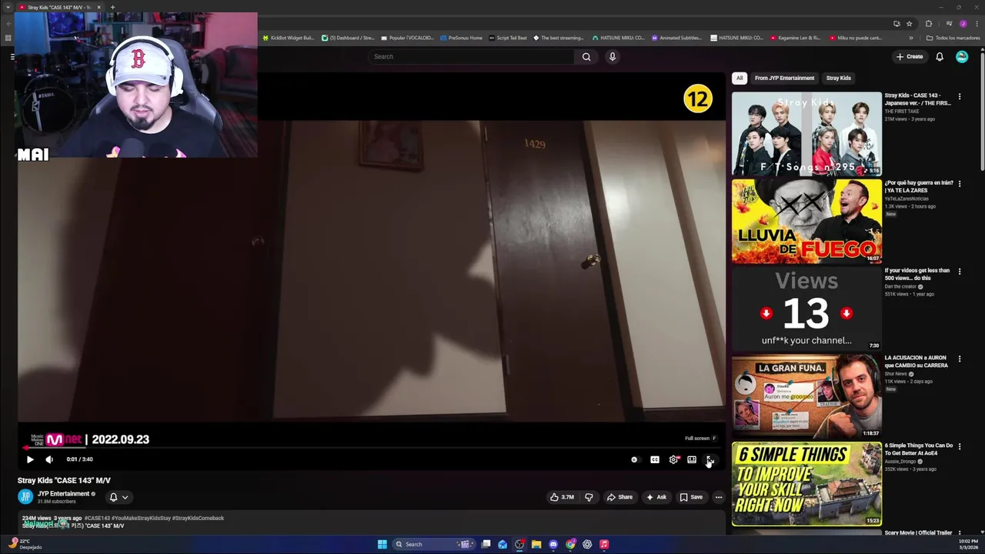Click the magnifier search button
The image size is (985, 554).
click(586, 56)
